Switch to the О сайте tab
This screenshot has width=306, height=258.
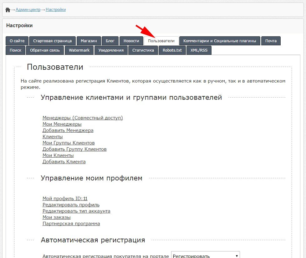(x=17, y=41)
